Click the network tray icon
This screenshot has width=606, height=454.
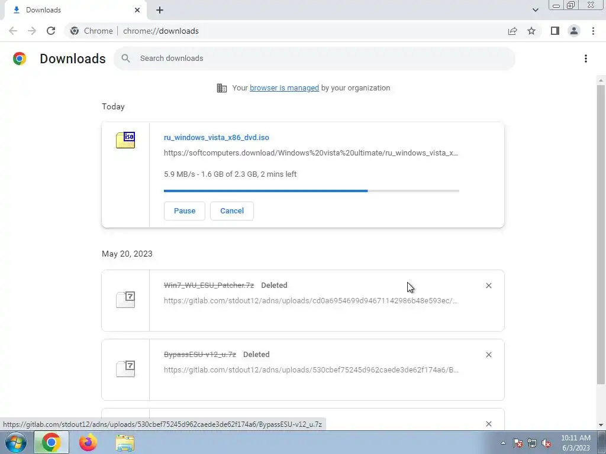coord(532,443)
